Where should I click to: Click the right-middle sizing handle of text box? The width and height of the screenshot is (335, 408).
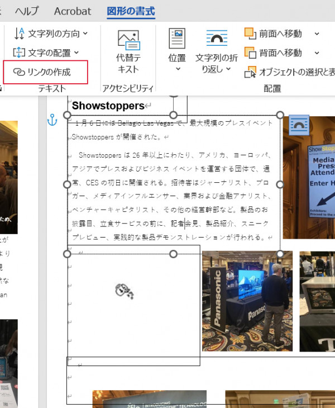[280, 184]
